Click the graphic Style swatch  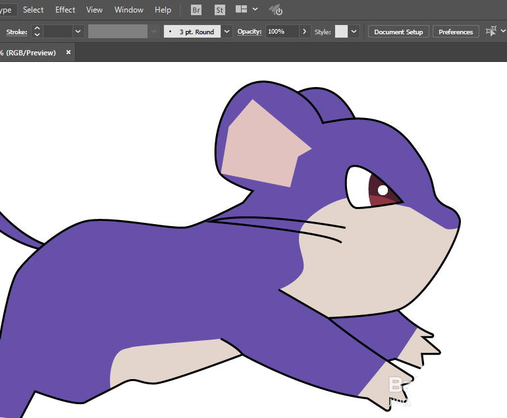[x=341, y=32]
